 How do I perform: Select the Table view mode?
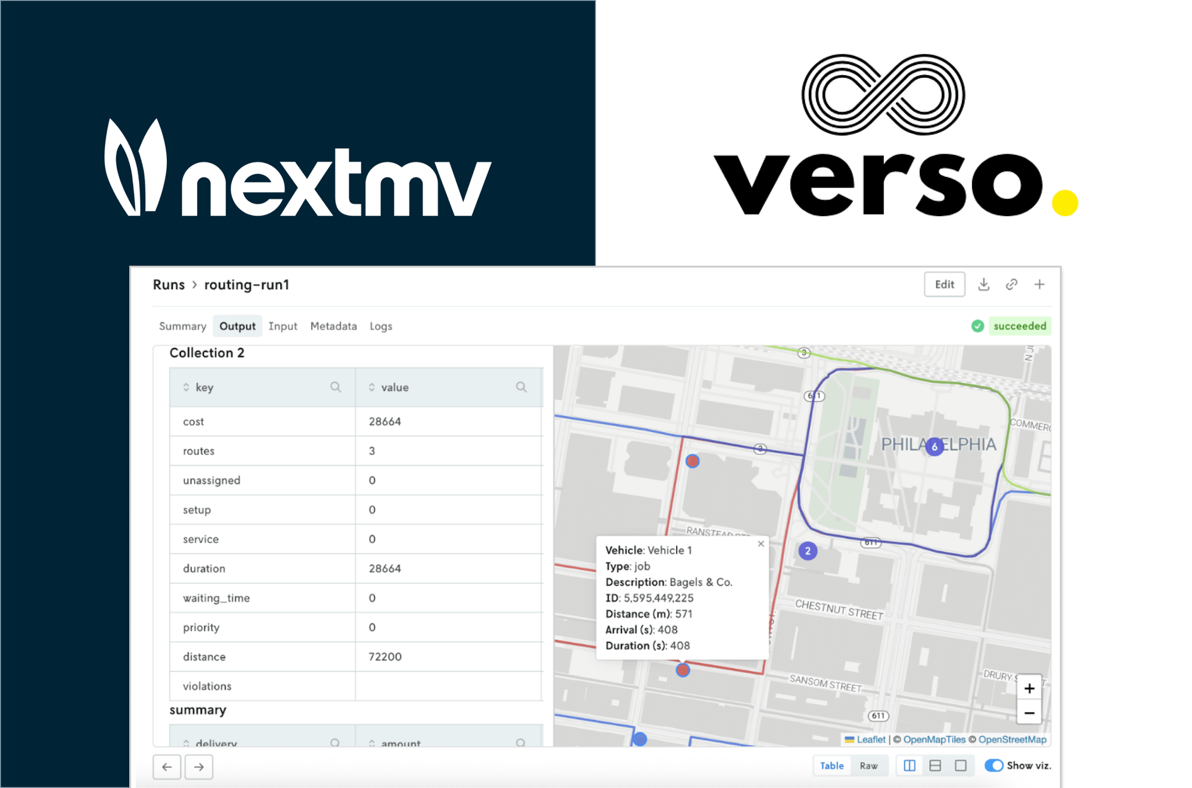(832, 765)
